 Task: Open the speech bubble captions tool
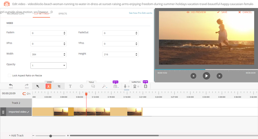(x=93, y=86)
